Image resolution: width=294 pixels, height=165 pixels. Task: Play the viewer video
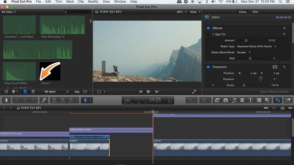(x=148, y=92)
